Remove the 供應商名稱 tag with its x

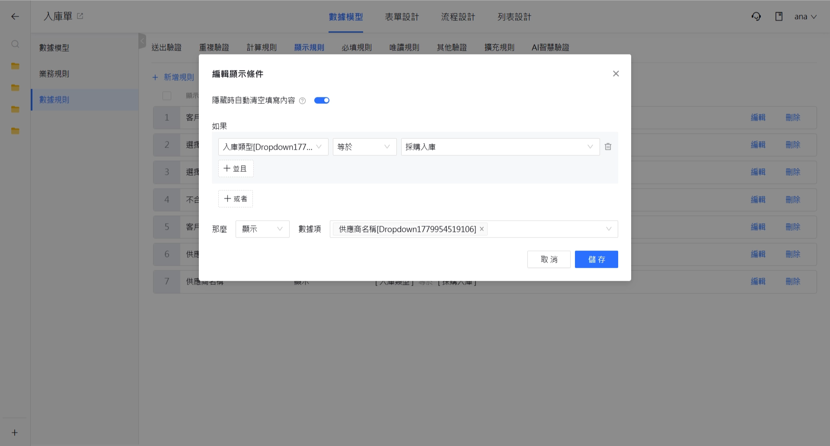(x=482, y=229)
